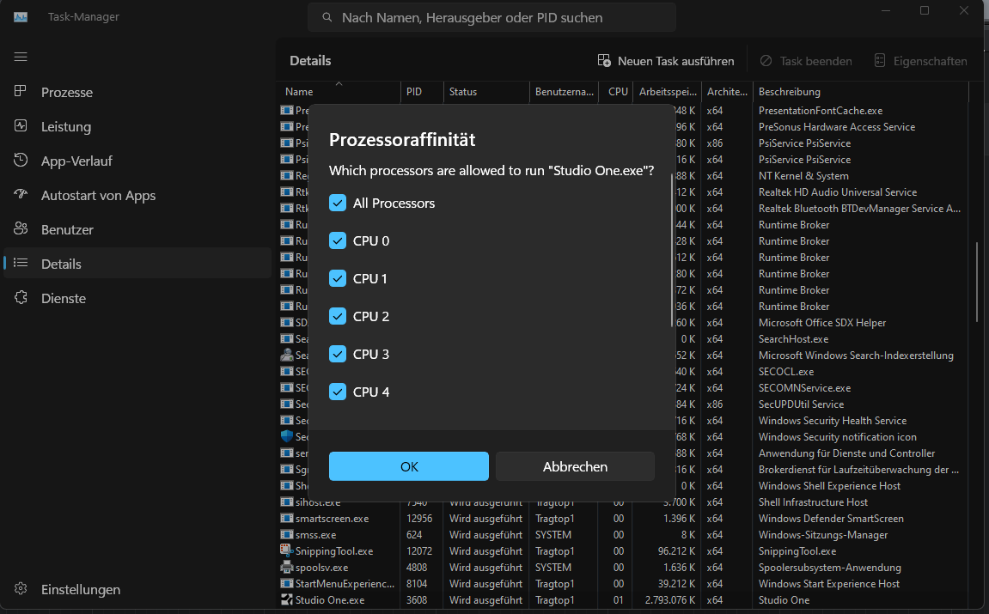Viewport: 989px width, 614px height.
Task: Uncheck the CPU 3 checkbox
Action: (338, 355)
